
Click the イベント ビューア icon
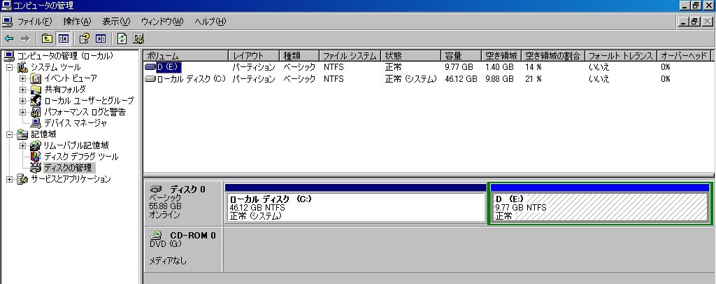[x=36, y=78]
